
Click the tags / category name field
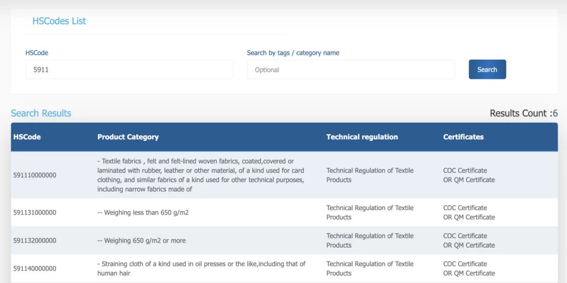coord(350,70)
